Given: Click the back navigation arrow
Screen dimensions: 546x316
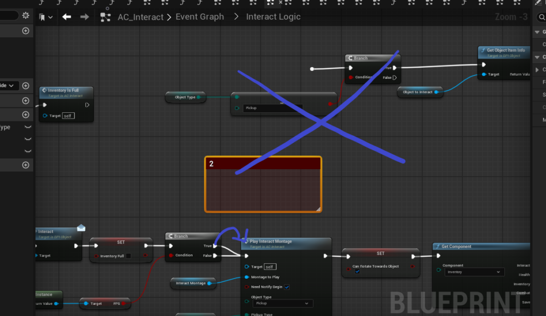Looking at the screenshot, I should click(x=67, y=17).
